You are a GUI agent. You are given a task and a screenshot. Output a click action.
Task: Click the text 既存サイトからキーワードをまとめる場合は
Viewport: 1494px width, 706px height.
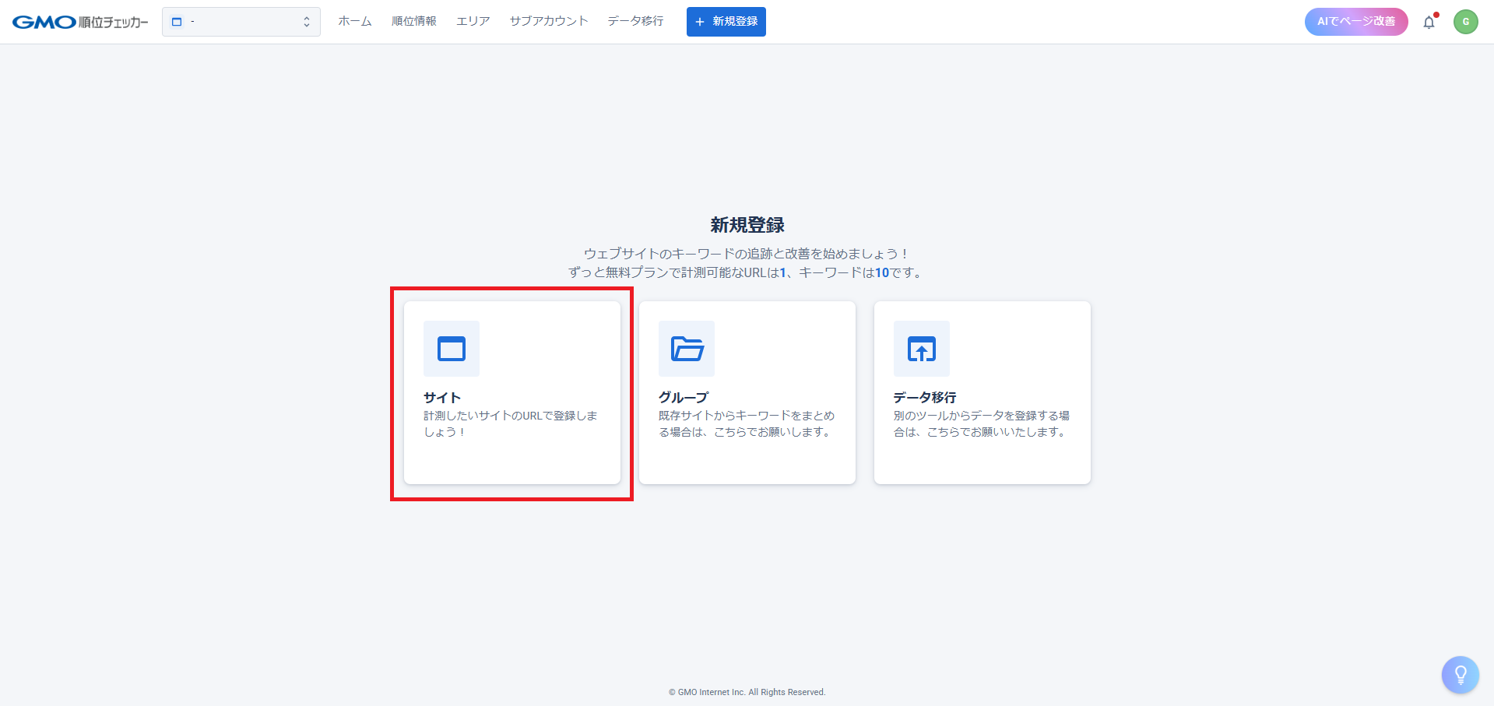[747, 423]
